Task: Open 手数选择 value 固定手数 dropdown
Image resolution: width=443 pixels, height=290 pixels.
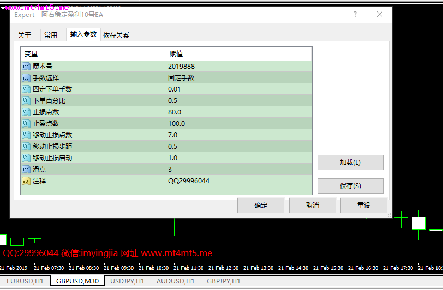Action: (239, 78)
